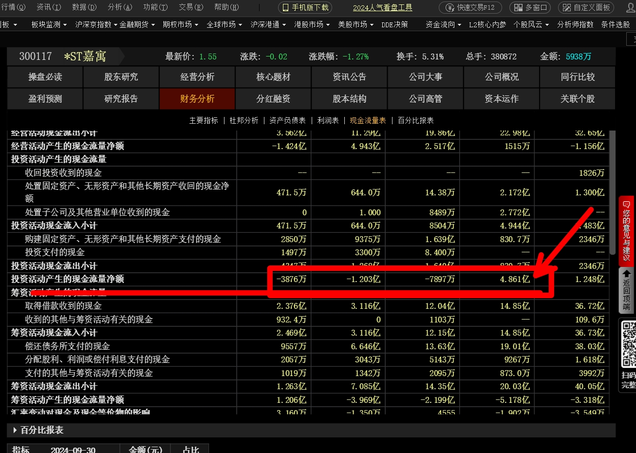Switch to the 杜邦分析 report tab
Screen dimensions: 636x453
(243, 120)
